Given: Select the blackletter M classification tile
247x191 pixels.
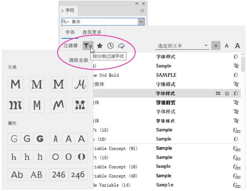Looking at the screenshot, I should [x=15, y=105].
